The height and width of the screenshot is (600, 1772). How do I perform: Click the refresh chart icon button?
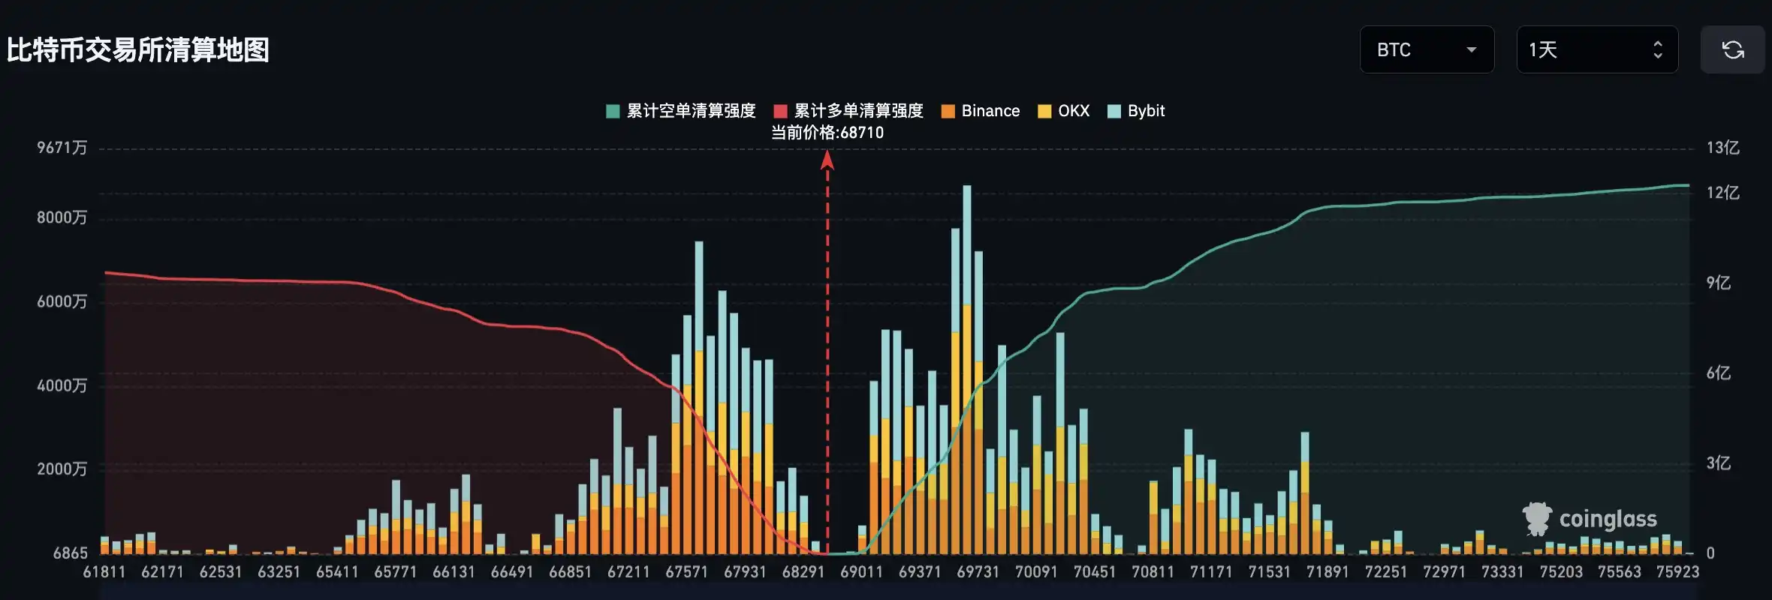point(1732,49)
